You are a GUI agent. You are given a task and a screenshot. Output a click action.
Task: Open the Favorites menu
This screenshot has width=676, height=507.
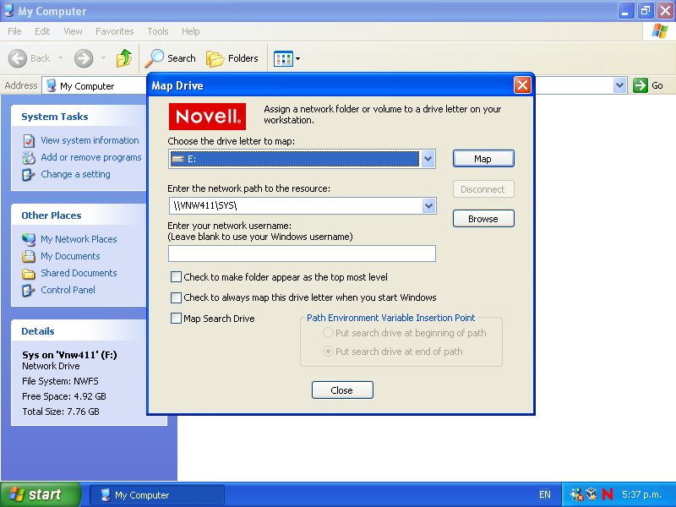click(x=115, y=31)
